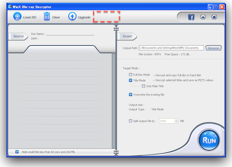Click the Upgrade arrow icon
The image size is (232, 167).
click(72, 16)
